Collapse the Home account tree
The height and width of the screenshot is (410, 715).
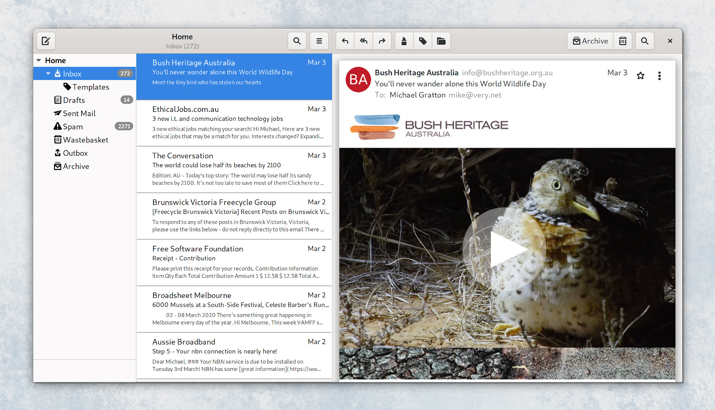click(x=39, y=60)
